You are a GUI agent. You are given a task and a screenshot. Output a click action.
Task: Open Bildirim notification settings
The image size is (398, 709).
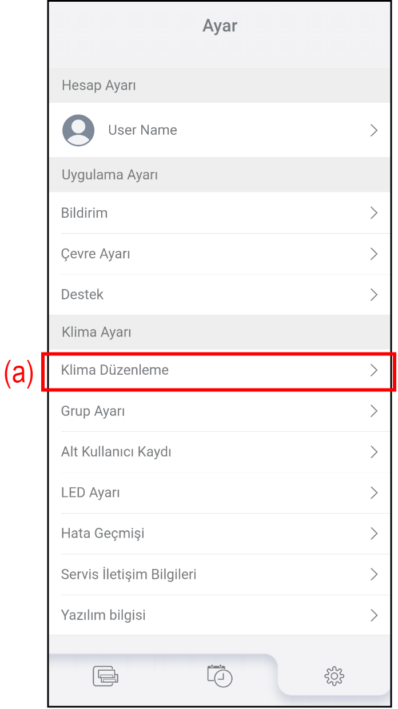pyautogui.click(x=85, y=213)
